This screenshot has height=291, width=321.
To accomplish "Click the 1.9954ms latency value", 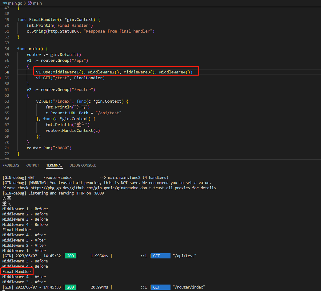I will click(99, 256).
